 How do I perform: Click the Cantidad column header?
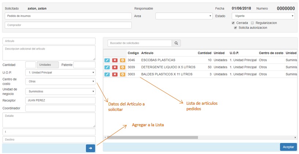coord(204,53)
